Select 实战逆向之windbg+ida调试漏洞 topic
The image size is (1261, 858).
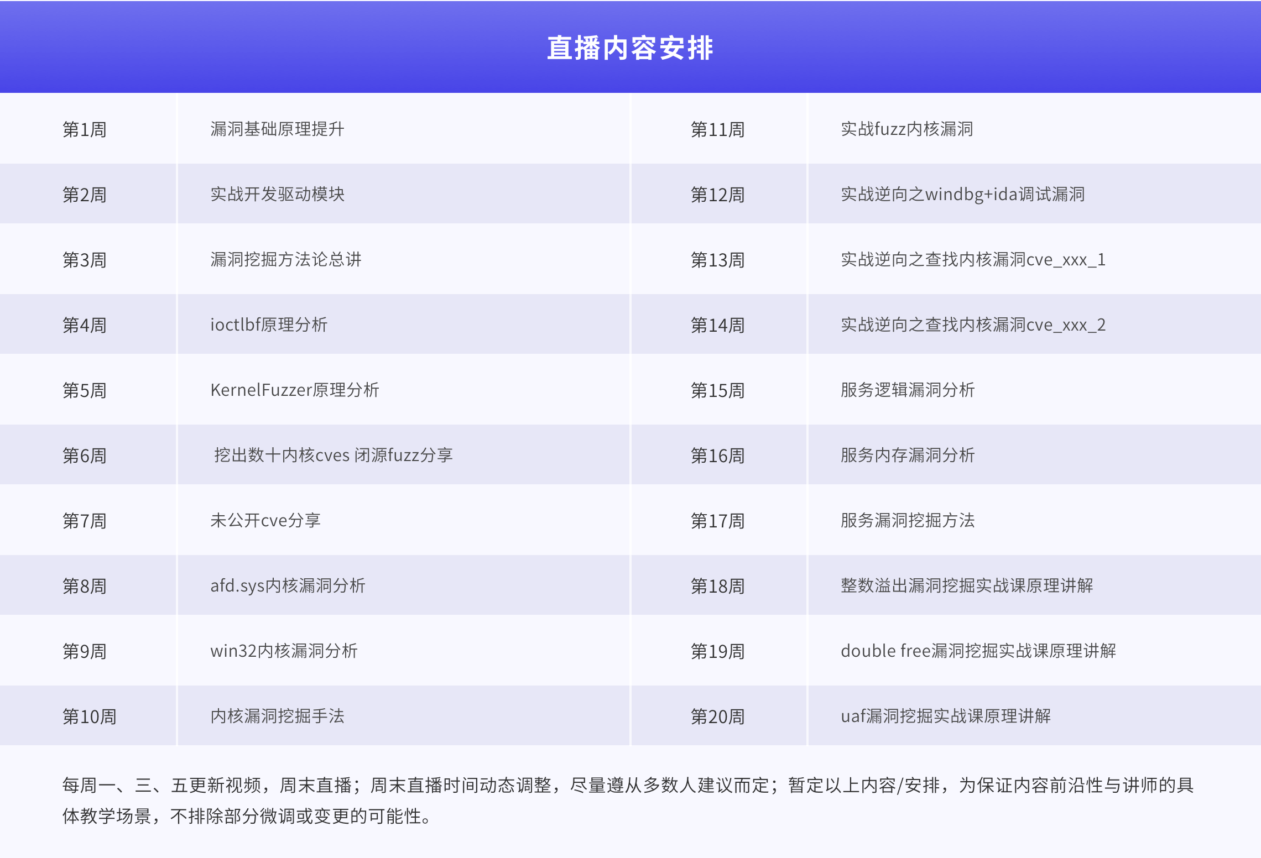click(962, 195)
